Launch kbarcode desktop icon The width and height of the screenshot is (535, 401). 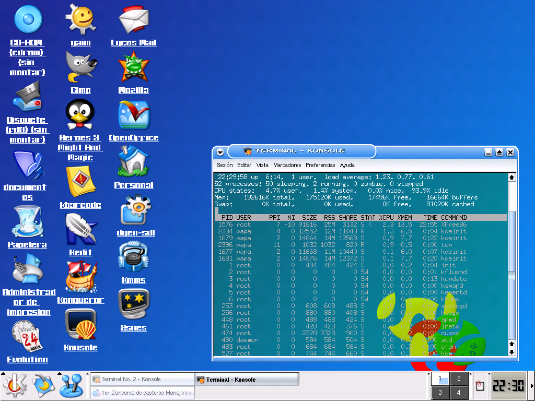(81, 181)
